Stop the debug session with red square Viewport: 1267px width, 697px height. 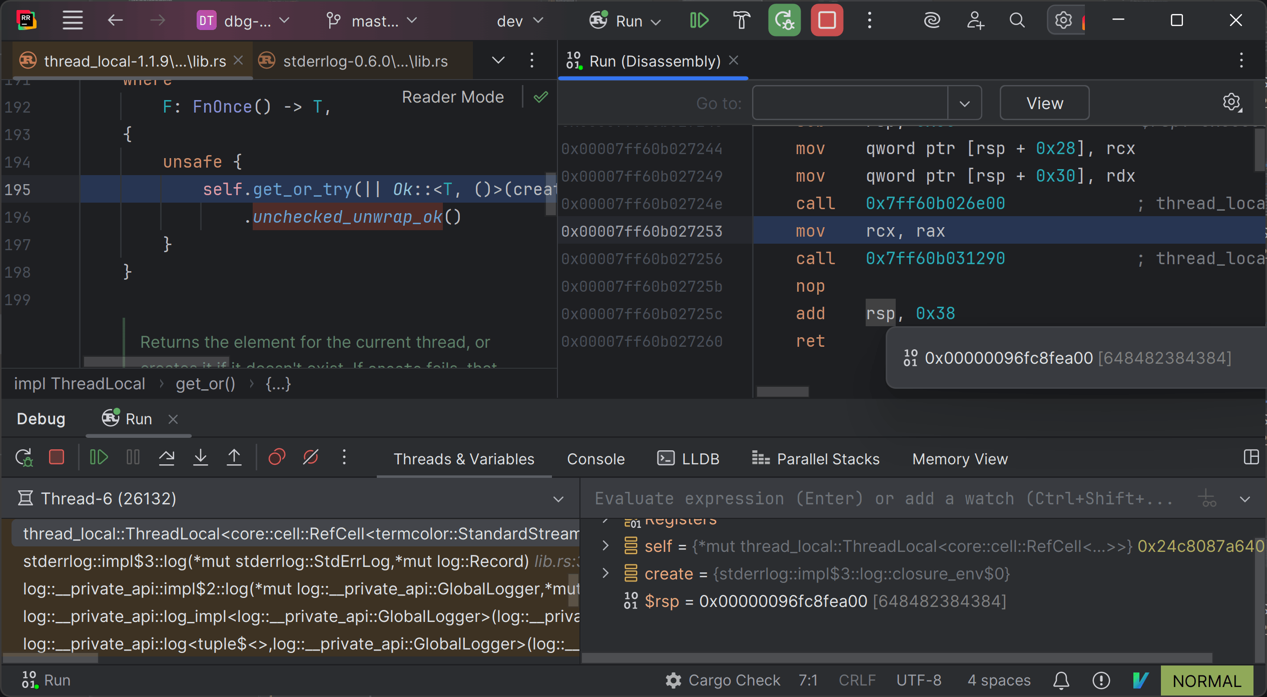[x=827, y=21]
